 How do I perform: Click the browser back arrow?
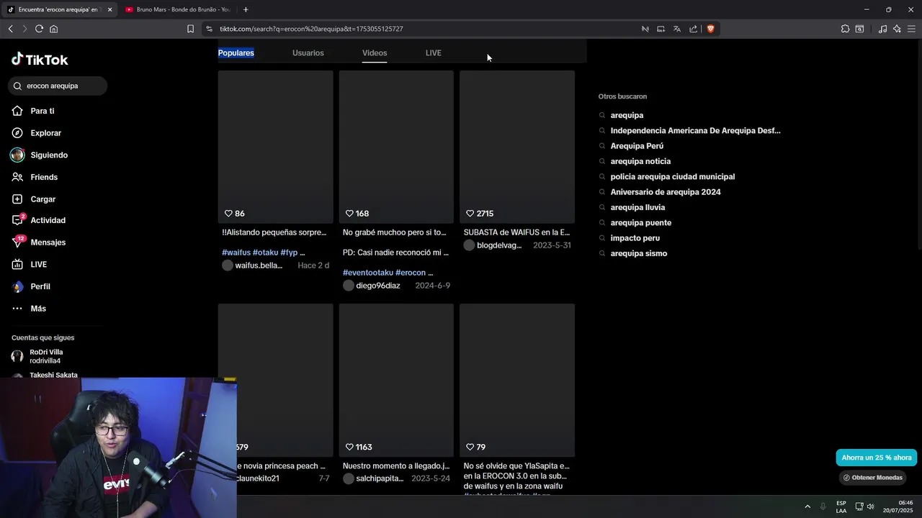[x=10, y=29]
